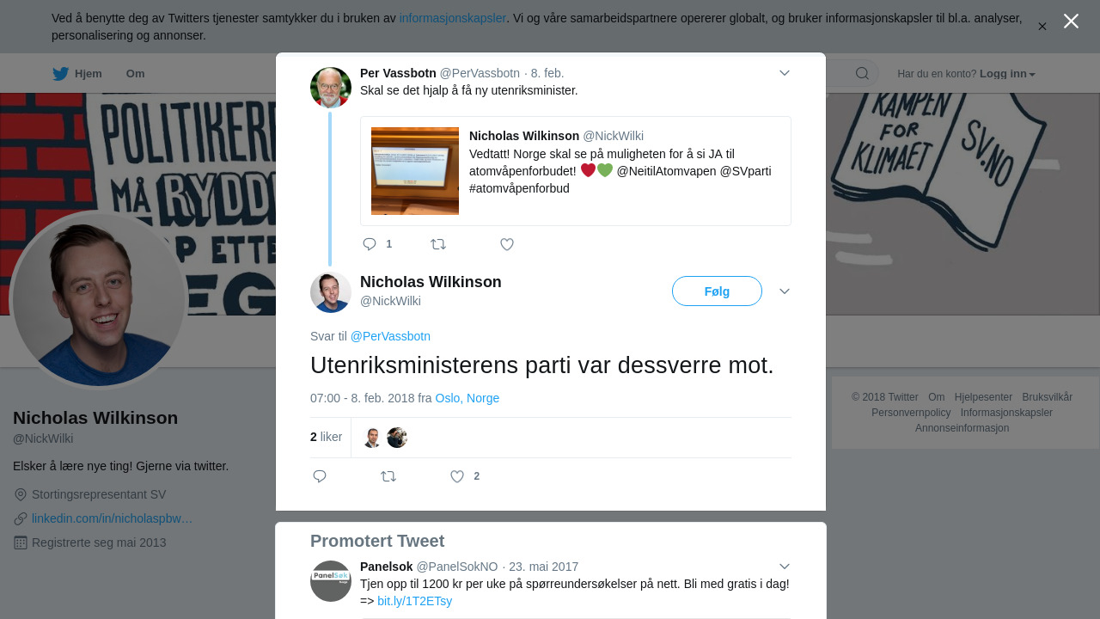
Task: Reply to Per Vassbotn's tweet
Action: click(370, 244)
